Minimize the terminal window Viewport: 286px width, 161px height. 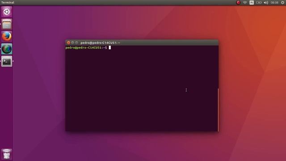coord(72,42)
